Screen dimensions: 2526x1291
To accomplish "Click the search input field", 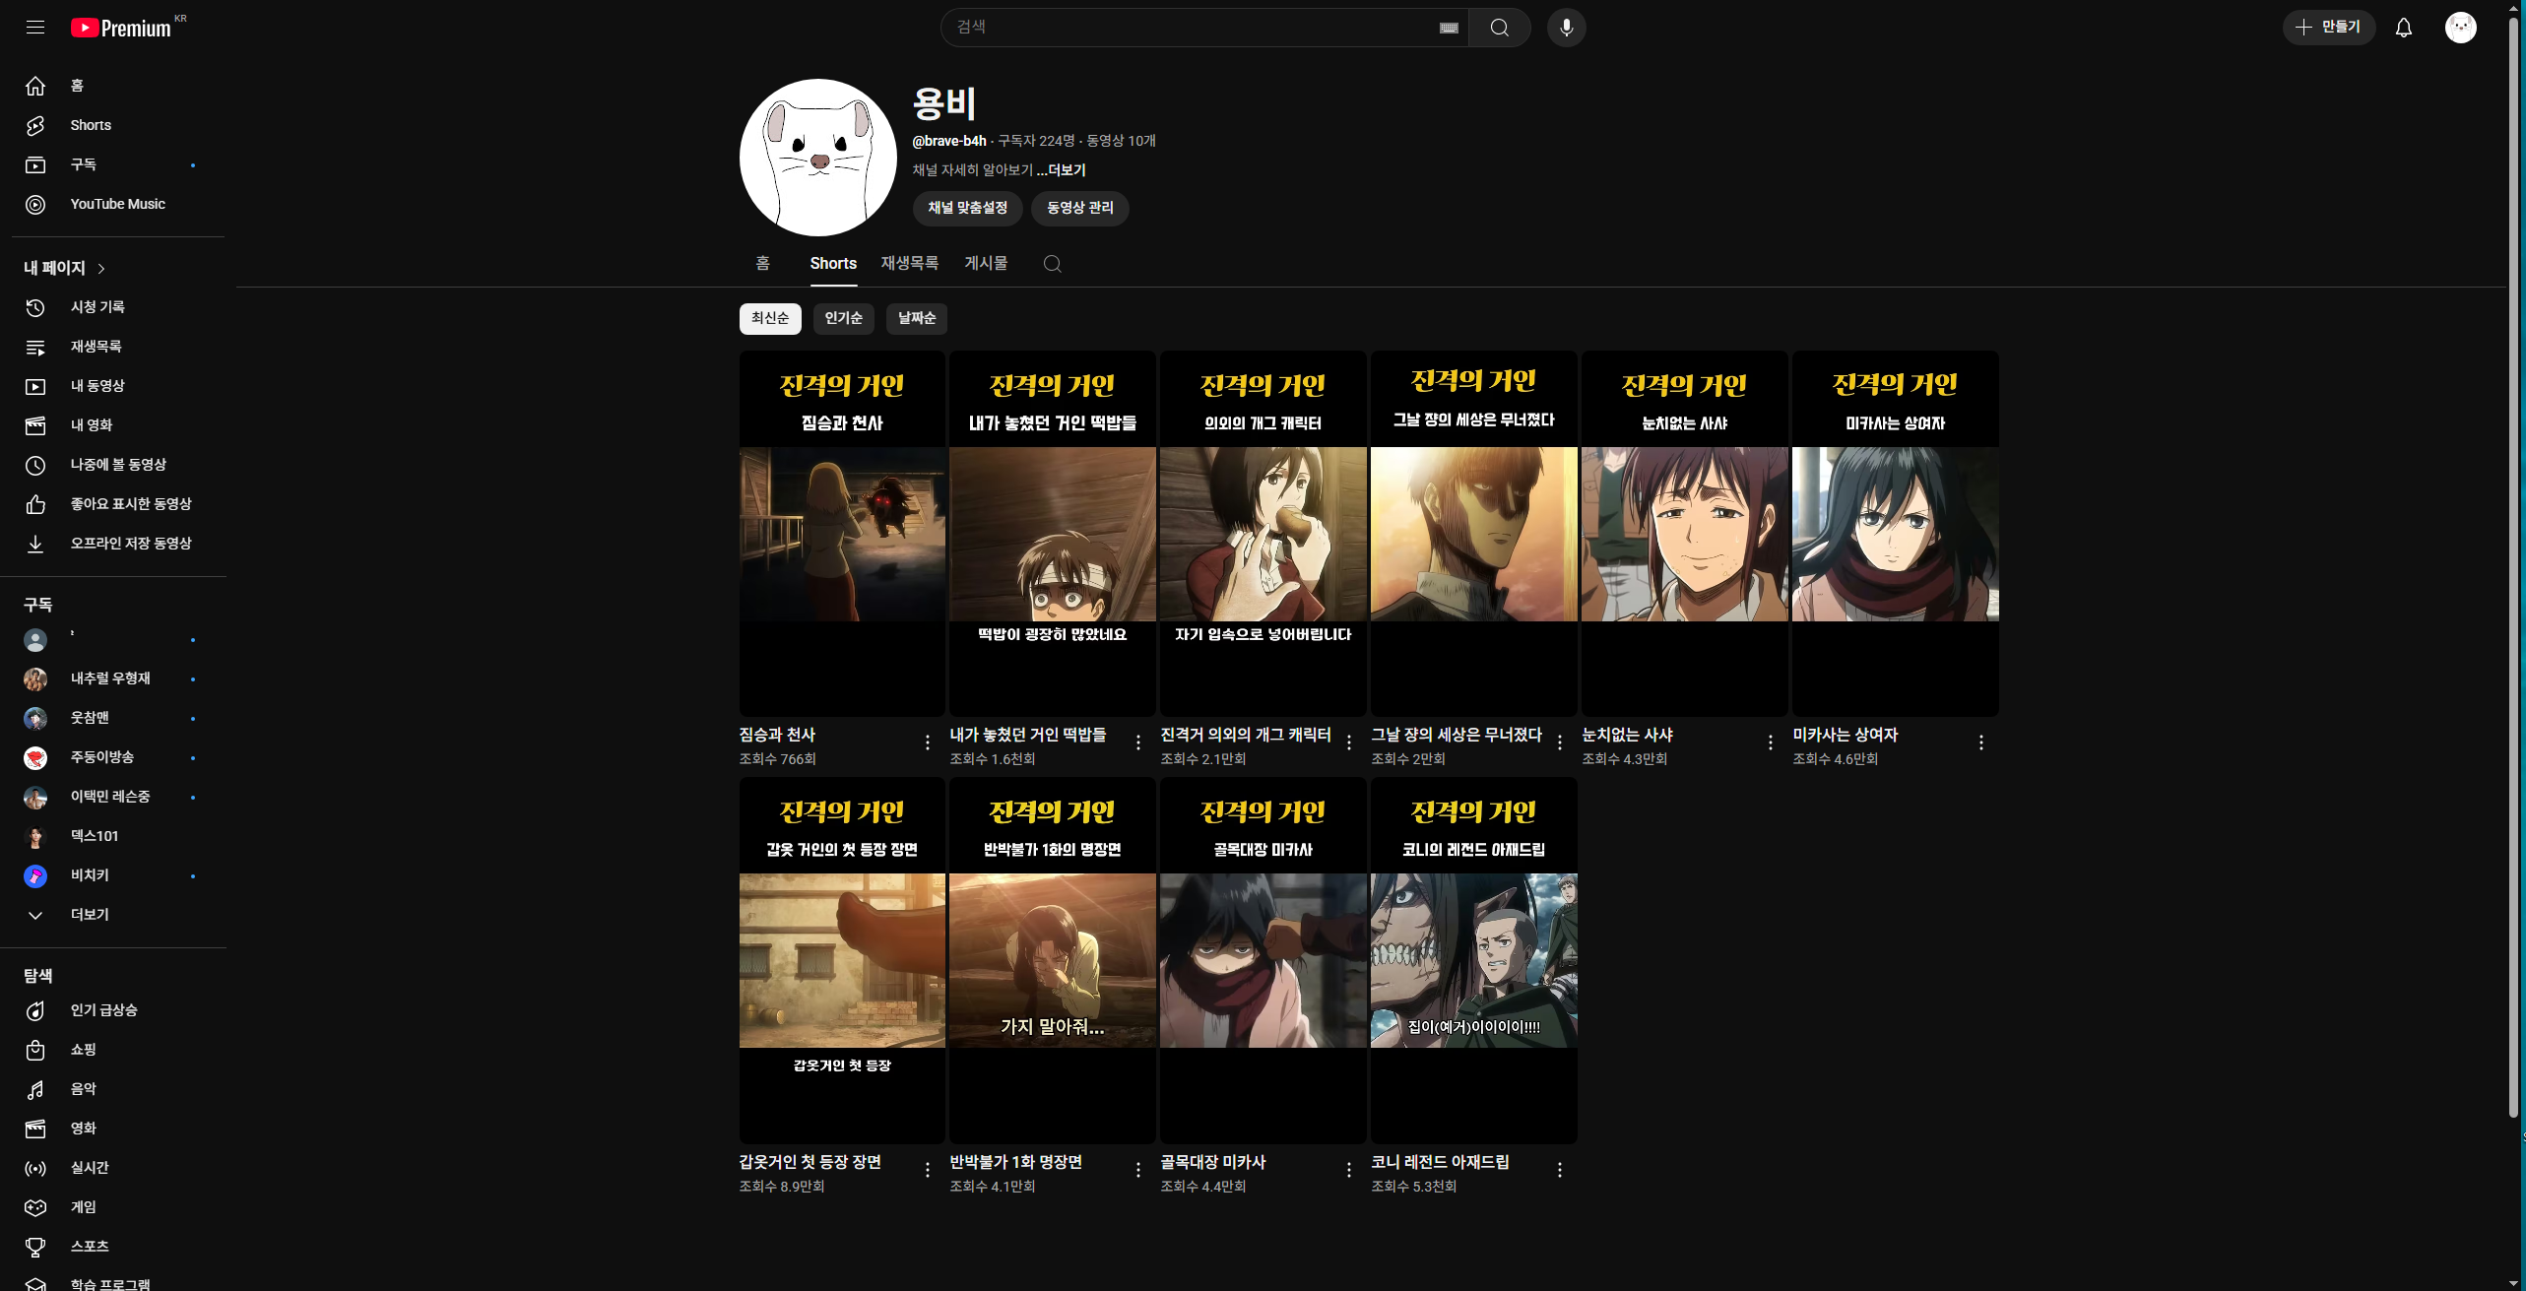I will coord(1192,28).
